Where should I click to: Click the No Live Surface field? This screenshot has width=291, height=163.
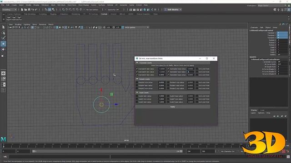point(92,10)
